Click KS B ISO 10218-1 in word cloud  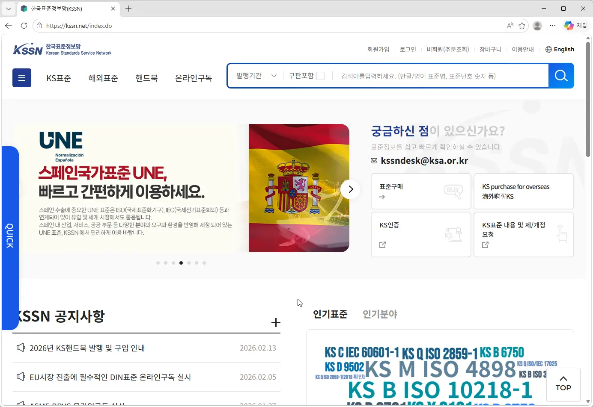click(440, 390)
